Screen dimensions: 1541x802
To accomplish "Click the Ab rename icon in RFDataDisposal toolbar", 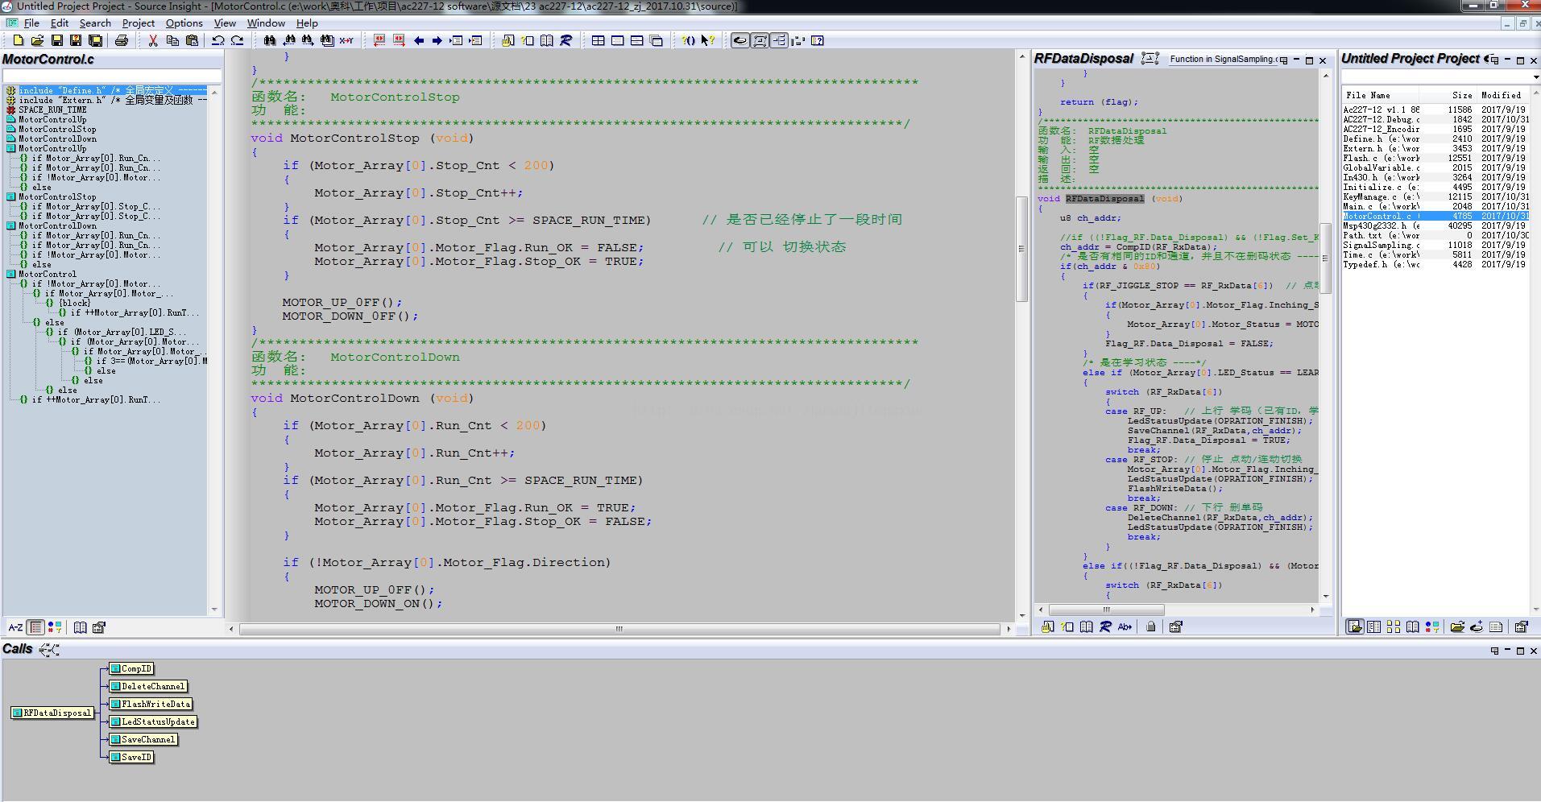I will [x=1125, y=626].
